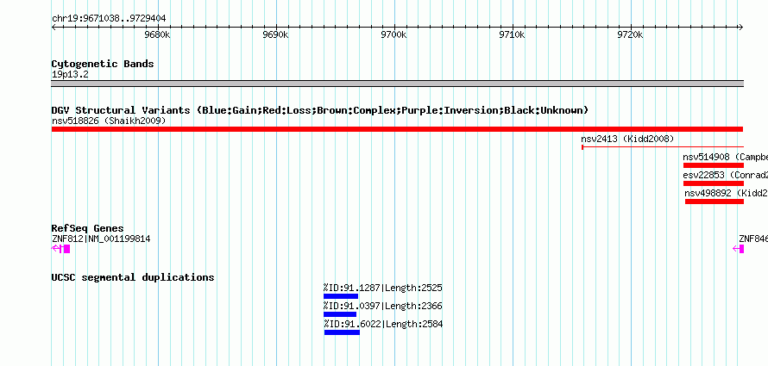Select the nsv2413 (Kidd2008) variant line

point(663,147)
